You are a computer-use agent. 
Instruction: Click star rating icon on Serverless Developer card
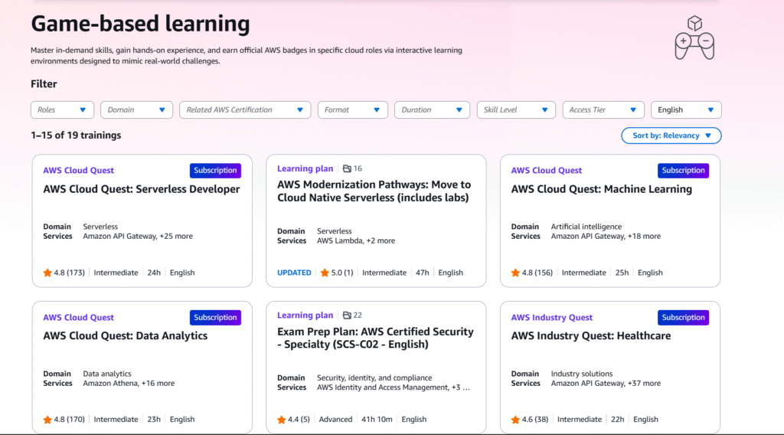[x=47, y=273]
